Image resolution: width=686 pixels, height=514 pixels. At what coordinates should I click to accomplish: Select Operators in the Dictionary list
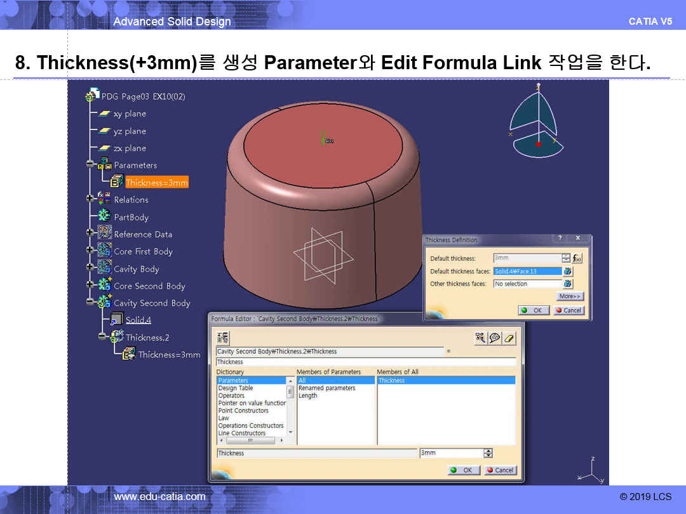click(231, 395)
